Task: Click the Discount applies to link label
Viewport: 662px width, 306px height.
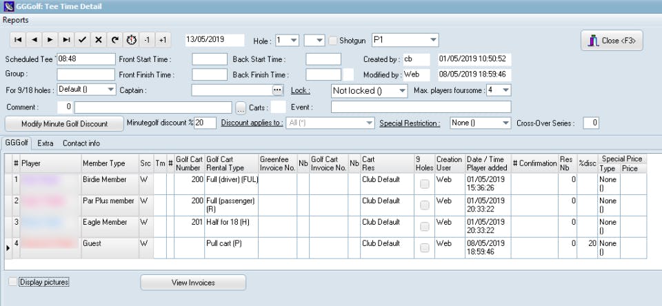Action: [x=252, y=123]
